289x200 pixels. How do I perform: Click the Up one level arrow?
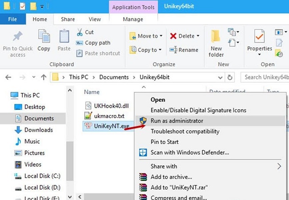(44, 77)
